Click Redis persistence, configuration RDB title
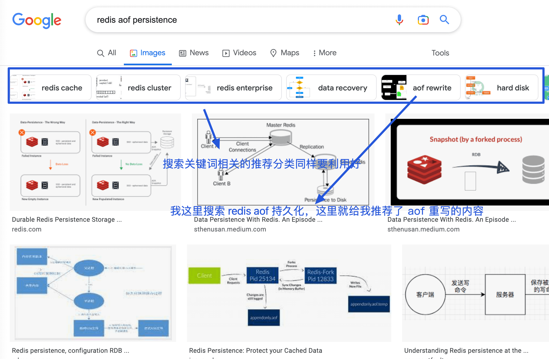The width and height of the screenshot is (549, 359). [x=70, y=350]
